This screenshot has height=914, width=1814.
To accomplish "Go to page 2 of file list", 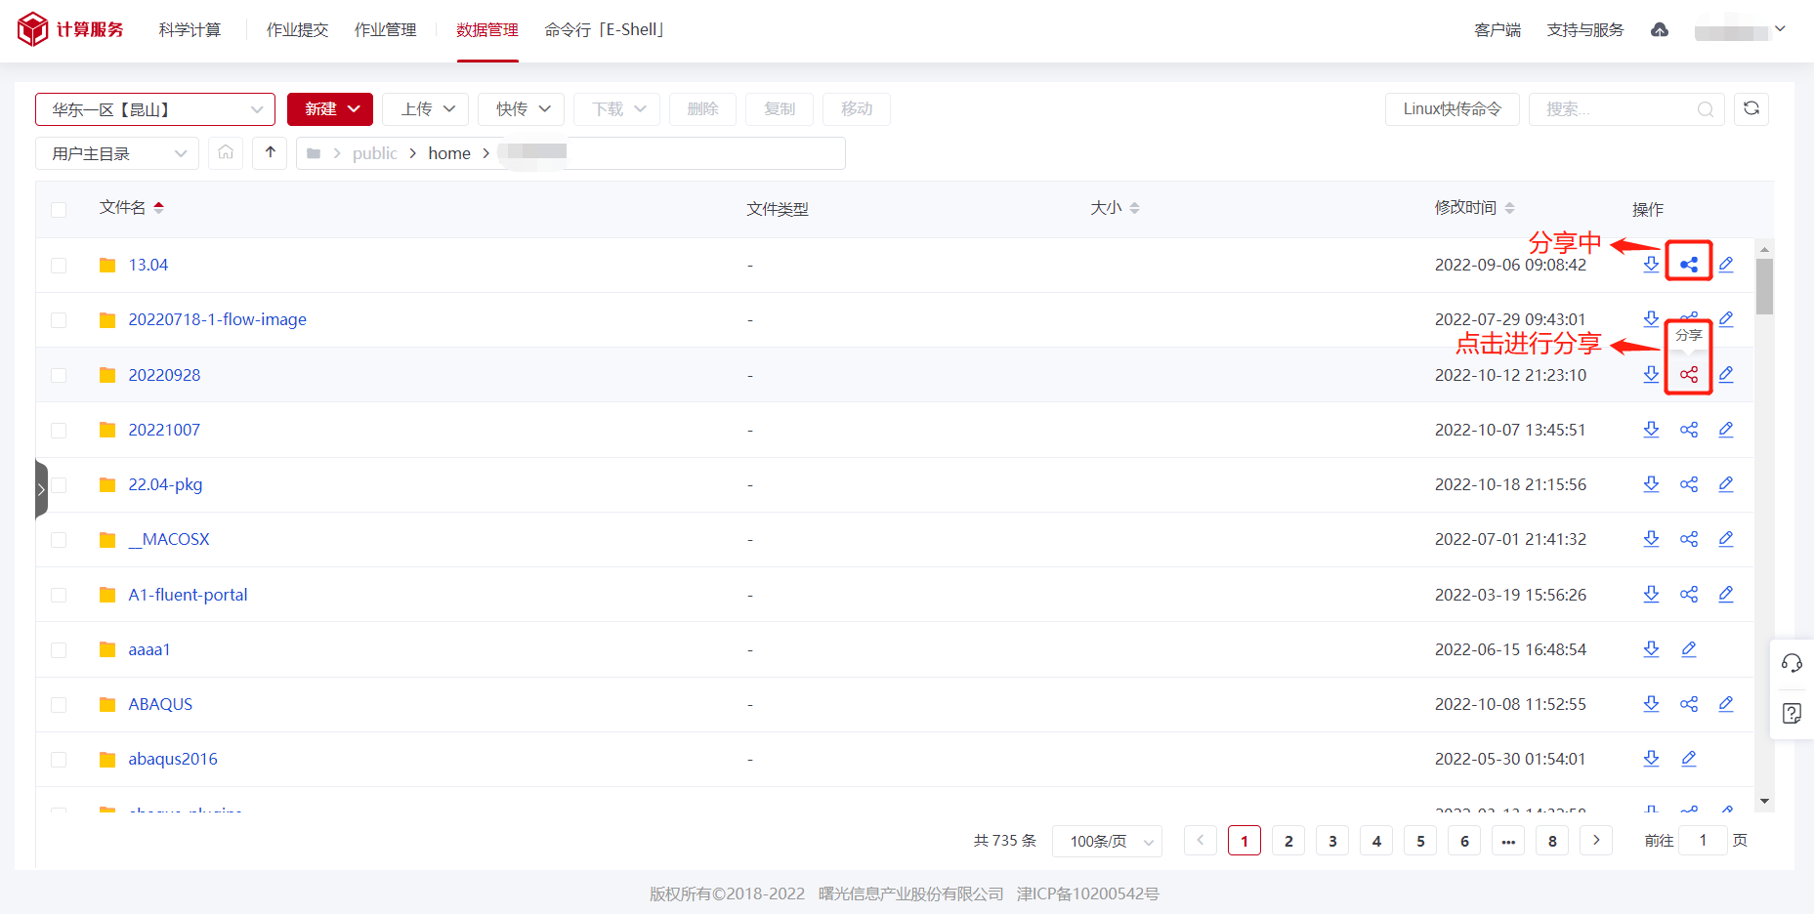I will tap(1288, 841).
